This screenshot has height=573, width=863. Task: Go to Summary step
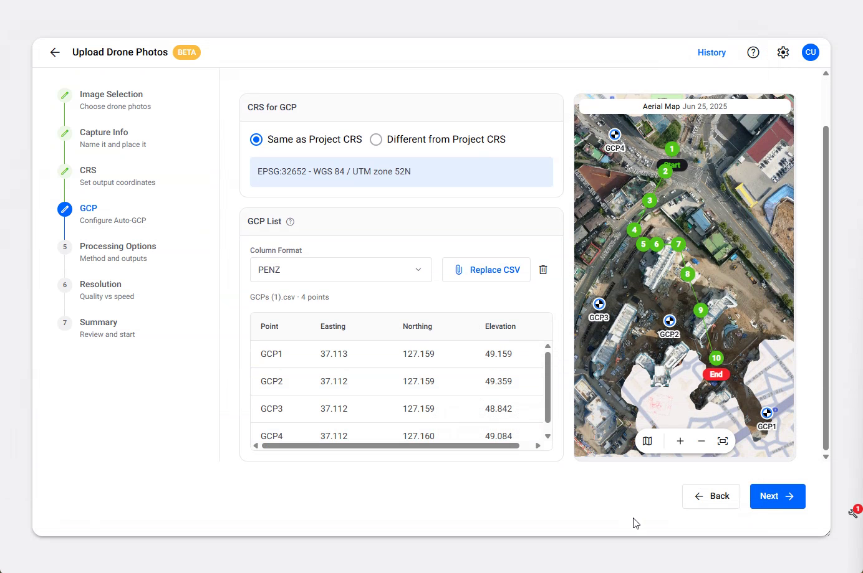[x=99, y=322]
